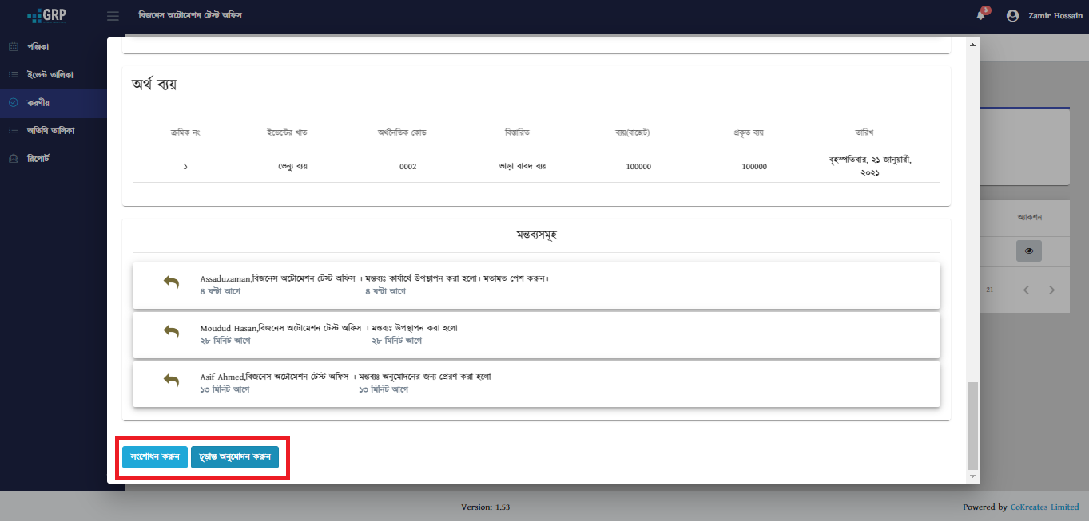Click the Assaduzaman comment text
The image size is (1089, 521).
point(375,278)
